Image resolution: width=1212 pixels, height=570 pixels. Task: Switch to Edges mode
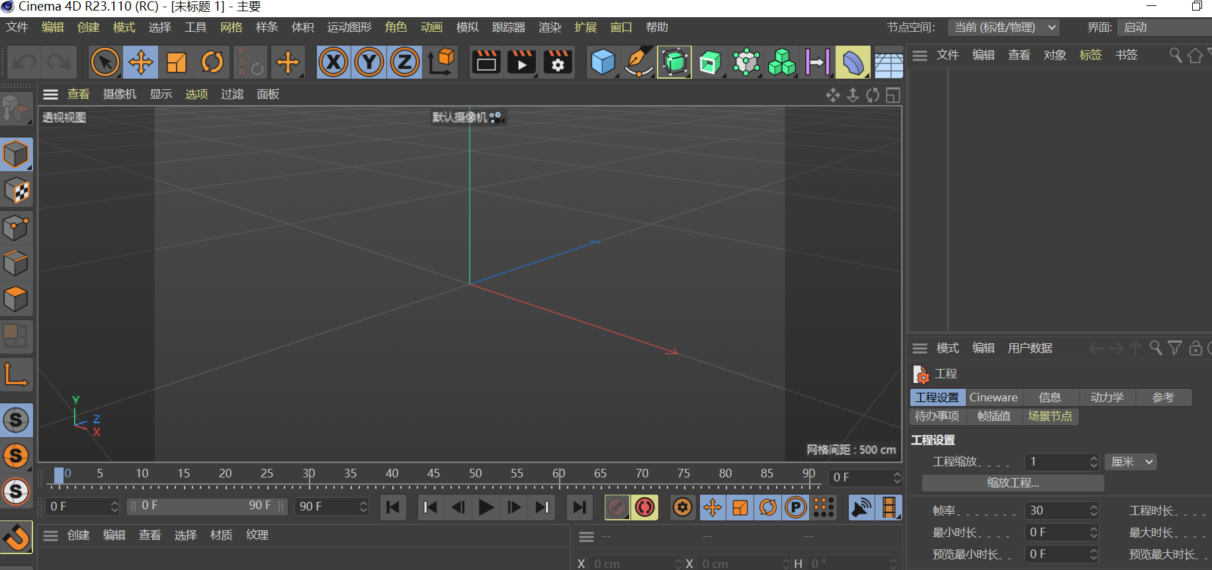16,263
